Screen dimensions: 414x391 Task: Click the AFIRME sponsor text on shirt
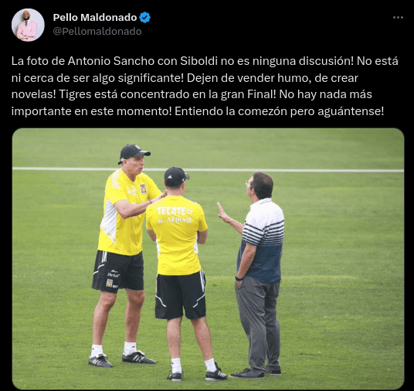tap(175, 219)
